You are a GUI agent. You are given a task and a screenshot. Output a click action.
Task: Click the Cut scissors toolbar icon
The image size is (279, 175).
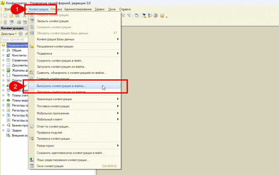click(x=25, y=16)
